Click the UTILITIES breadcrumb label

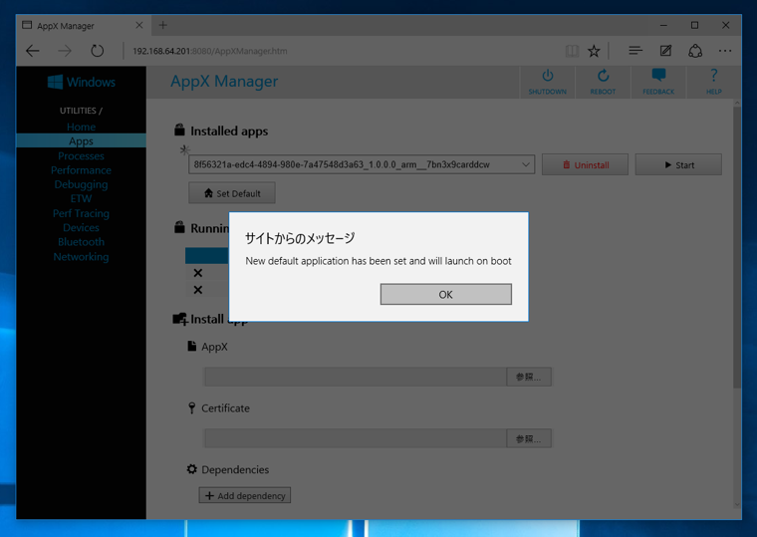pyautogui.click(x=81, y=111)
